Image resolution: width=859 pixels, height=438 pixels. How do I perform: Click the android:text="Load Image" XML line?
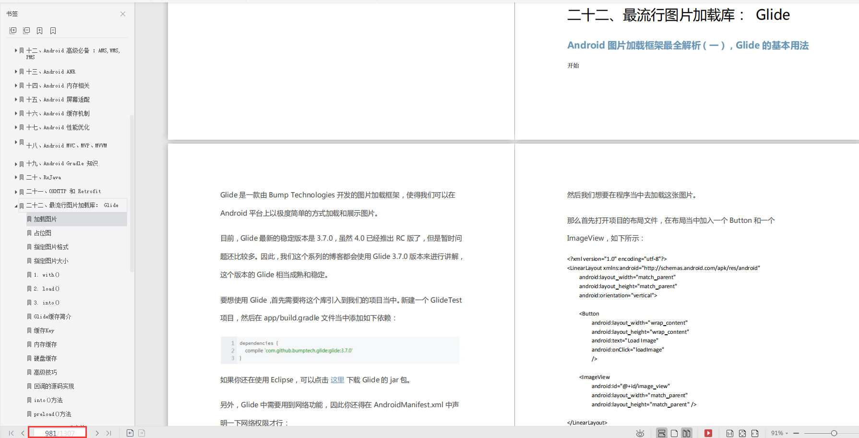625,341
